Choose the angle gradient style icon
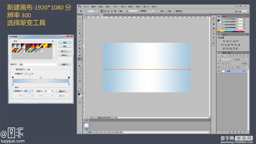Image resolution: width=256 pixels, height=144 pixels. coord(109,11)
